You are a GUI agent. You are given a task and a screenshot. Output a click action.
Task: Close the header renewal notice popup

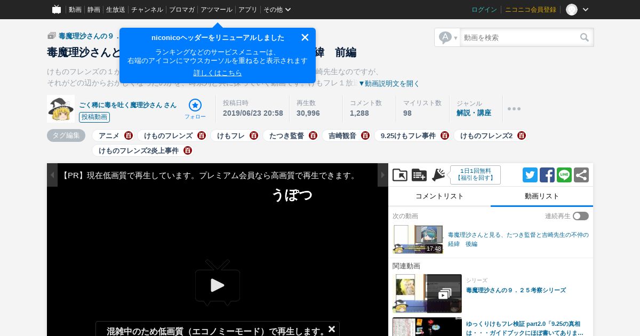[305, 37]
